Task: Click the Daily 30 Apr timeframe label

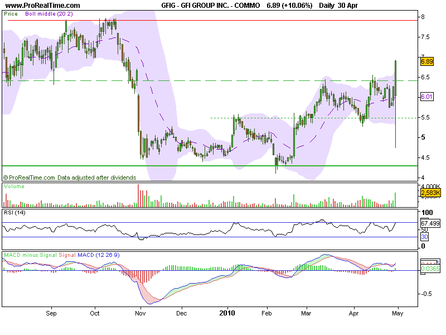Action: [338, 6]
